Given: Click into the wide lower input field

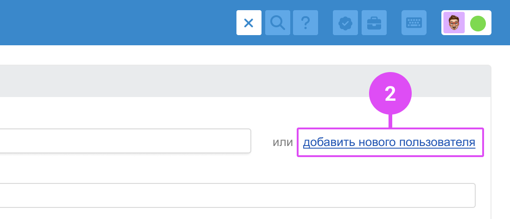Looking at the screenshot, I should pyautogui.click(x=232, y=195).
